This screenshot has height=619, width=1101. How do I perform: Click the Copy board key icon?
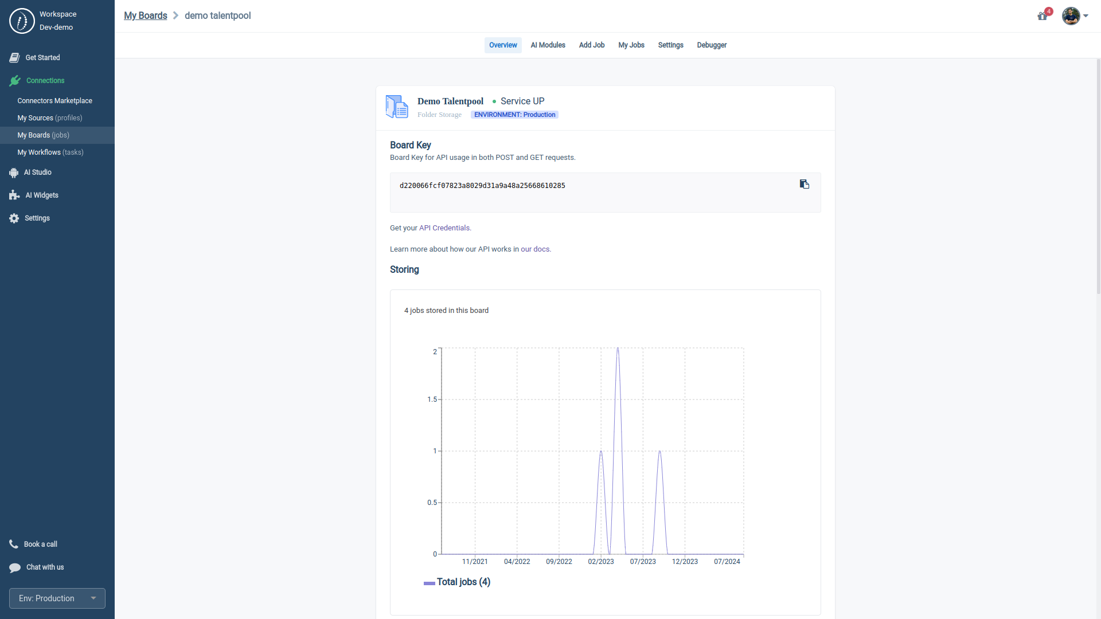(805, 183)
